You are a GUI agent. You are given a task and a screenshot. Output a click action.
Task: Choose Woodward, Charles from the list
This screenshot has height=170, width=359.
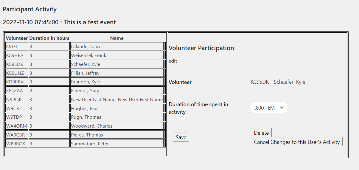117,126
